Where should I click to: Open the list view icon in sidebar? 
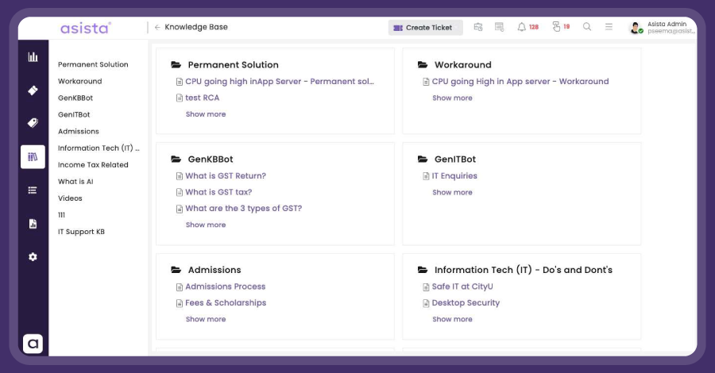pos(33,190)
